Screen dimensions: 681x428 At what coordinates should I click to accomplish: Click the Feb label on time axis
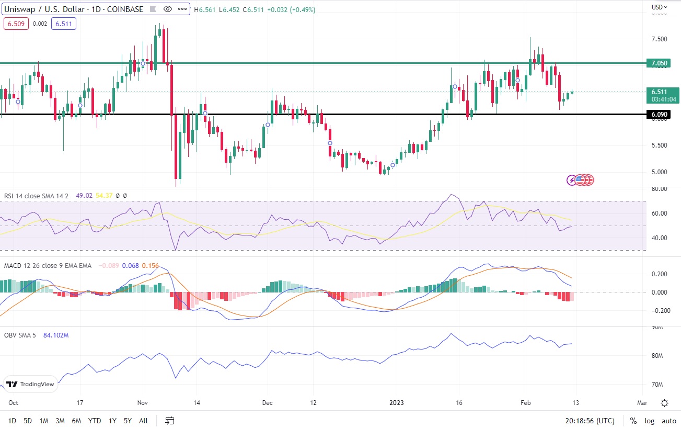click(x=525, y=403)
